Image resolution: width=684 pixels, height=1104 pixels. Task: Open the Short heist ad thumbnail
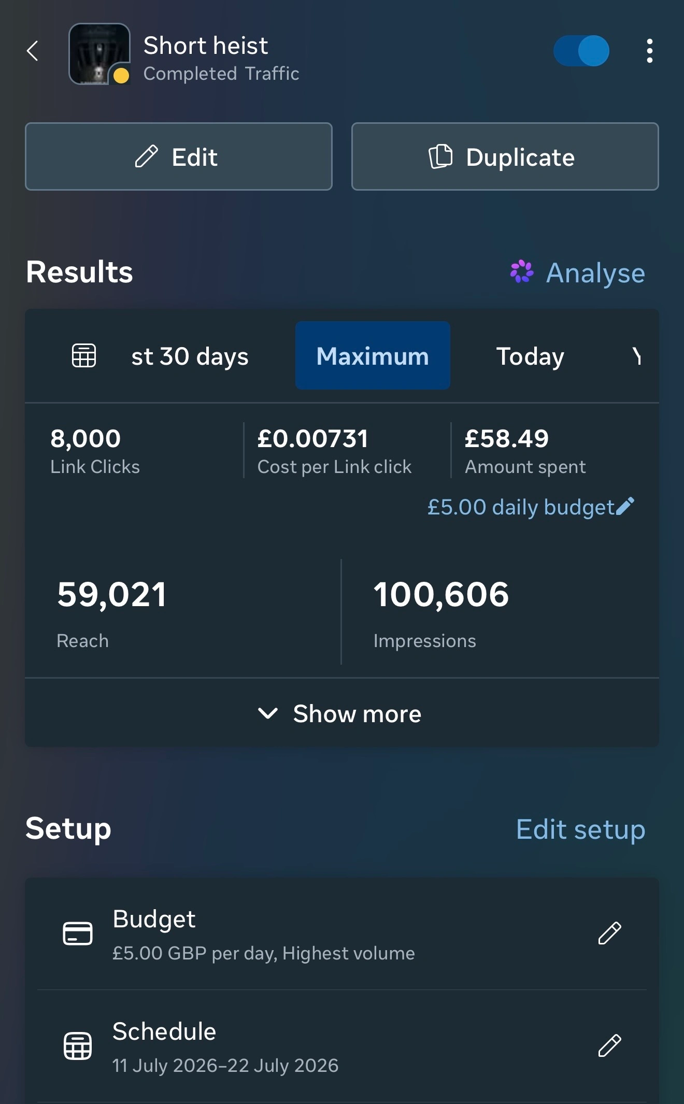[99, 54]
